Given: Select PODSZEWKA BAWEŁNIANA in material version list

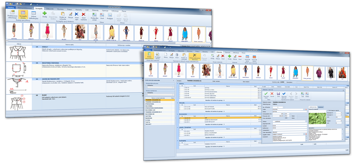Looking at the screenshot, I should click(160, 108).
